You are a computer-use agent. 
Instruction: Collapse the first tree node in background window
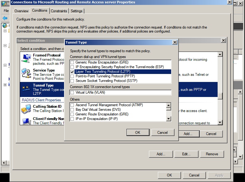coord(5,31)
